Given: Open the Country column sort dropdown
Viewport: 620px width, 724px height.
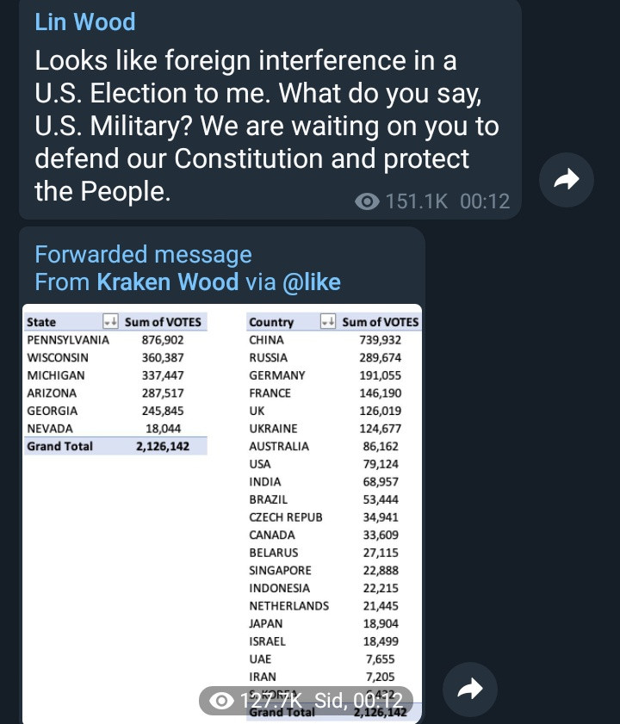Looking at the screenshot, I should [x=328, y=321].
